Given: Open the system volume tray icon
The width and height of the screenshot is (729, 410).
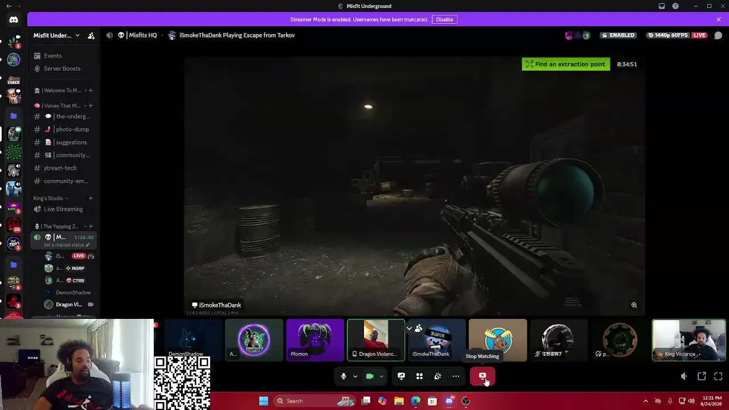Looking at the screenshot, I should click(691, 401).
